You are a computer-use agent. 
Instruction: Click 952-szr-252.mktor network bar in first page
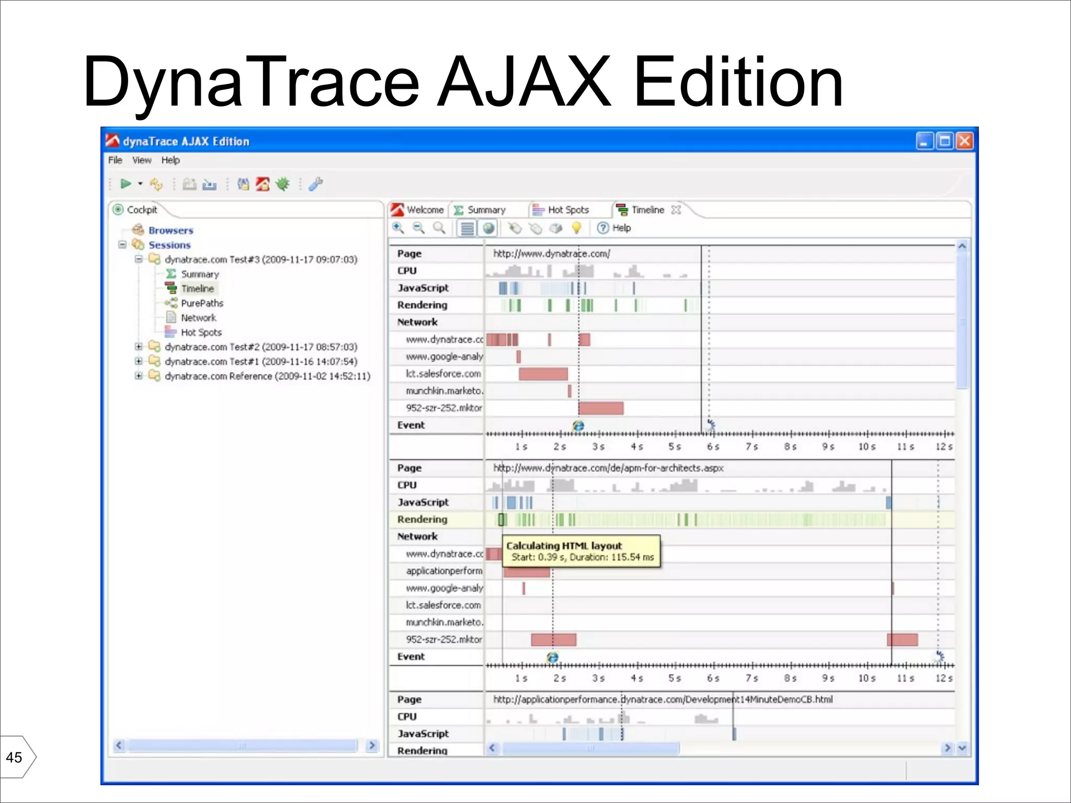(601, 408)
